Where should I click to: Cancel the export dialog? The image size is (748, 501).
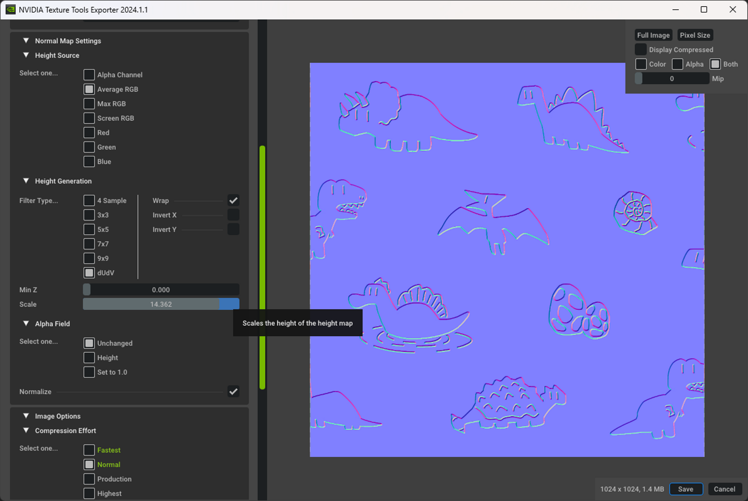[x=724, y=489]
